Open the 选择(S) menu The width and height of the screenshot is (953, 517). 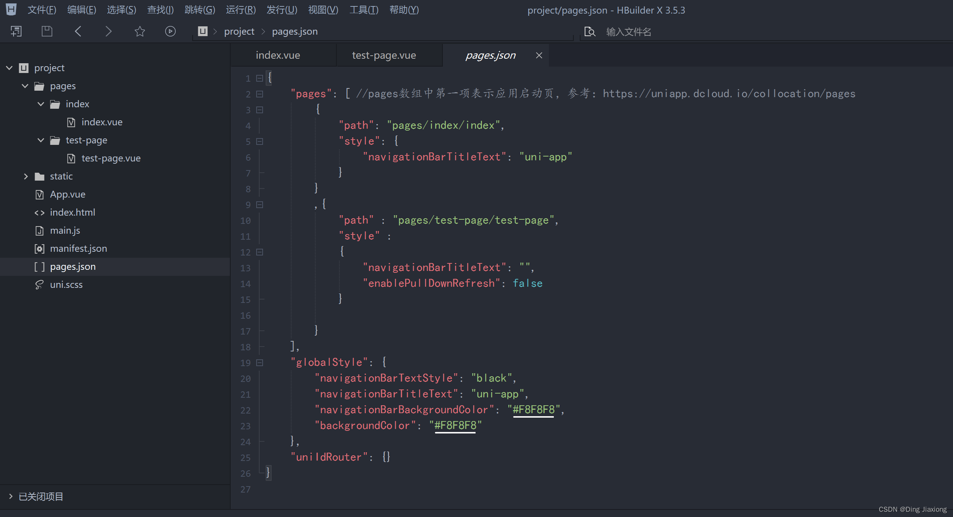[x=122, y=10]
